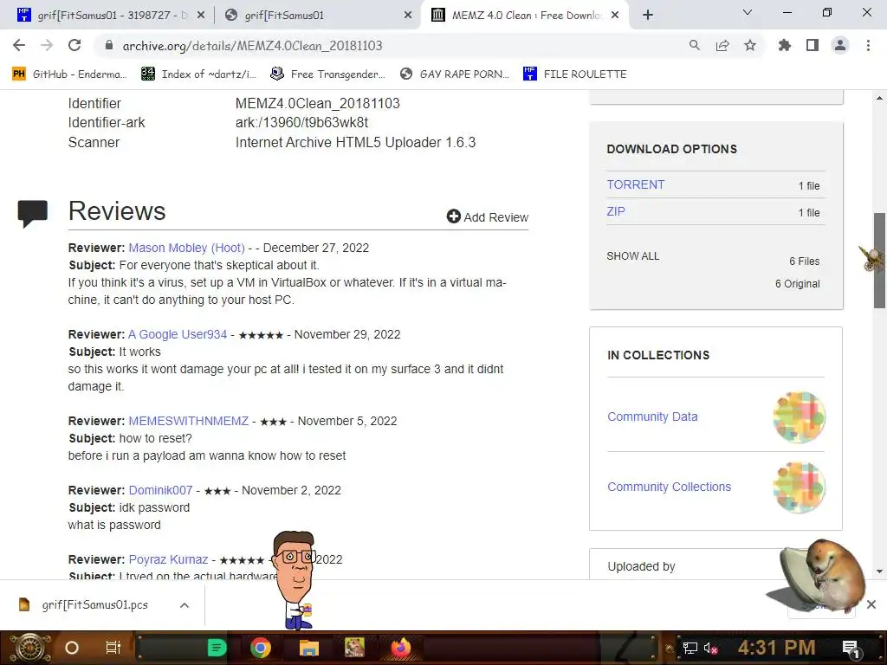Open reviewer Mason Mobley (Hoot) profile
The width and height of the screenshot is (887, 665).
click(187, 248)
